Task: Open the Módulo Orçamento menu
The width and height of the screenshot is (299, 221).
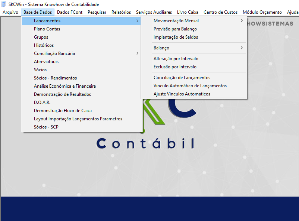Action: (x=262, y=12)
